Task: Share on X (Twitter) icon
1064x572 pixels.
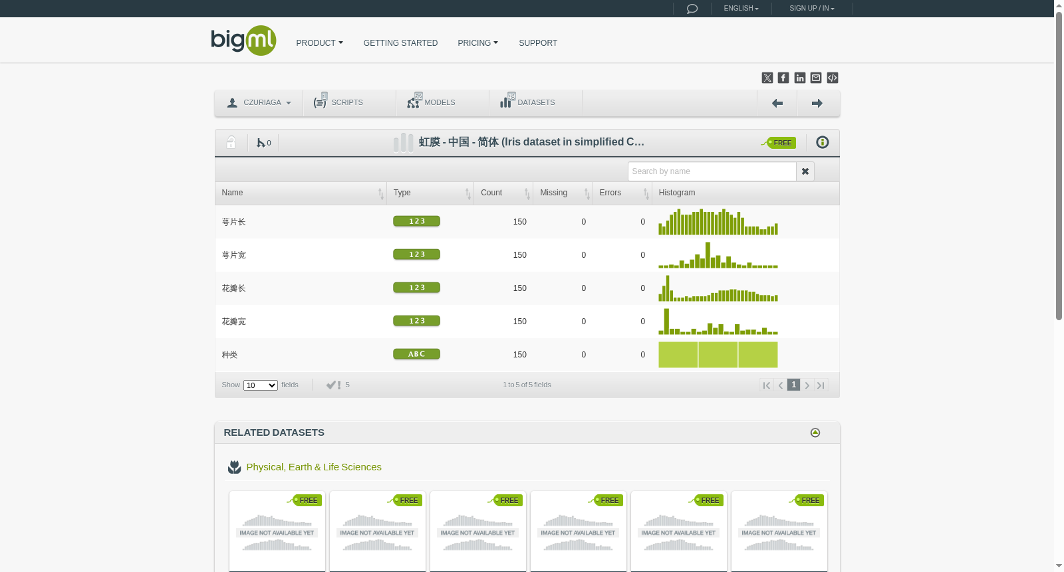Action: click(767, 78)
